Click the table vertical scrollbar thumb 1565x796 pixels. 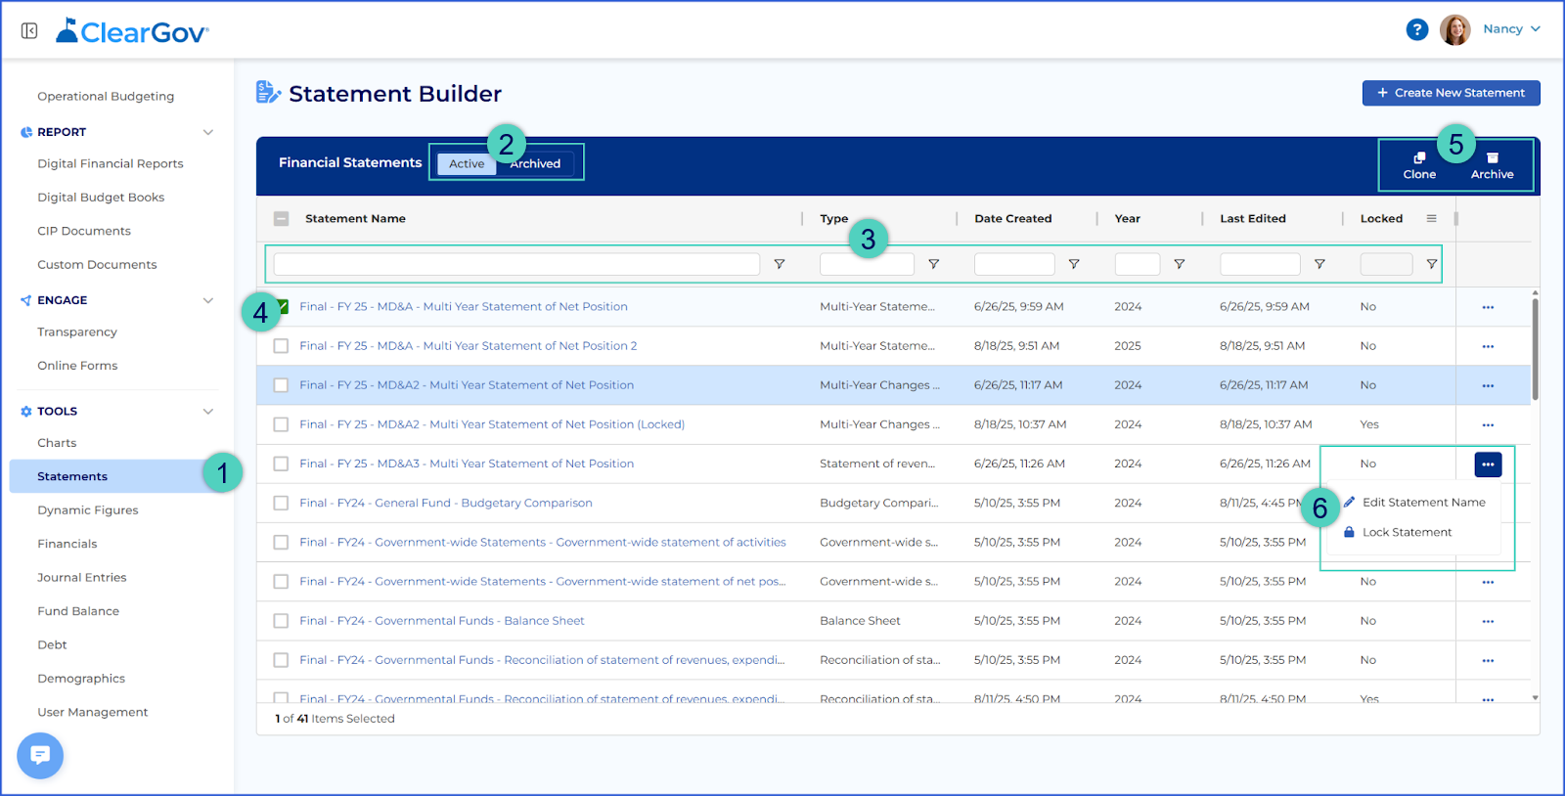point(1535,348)
